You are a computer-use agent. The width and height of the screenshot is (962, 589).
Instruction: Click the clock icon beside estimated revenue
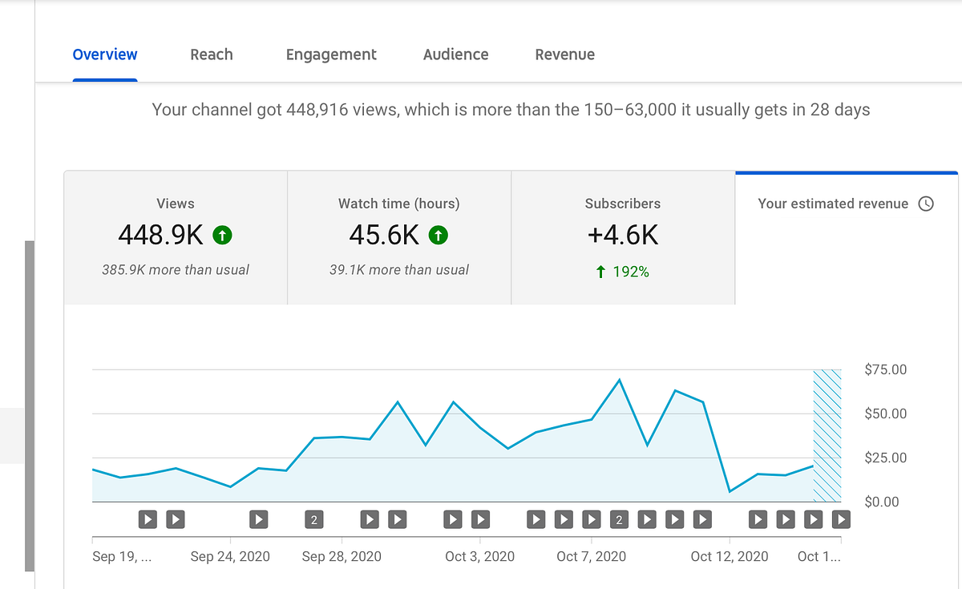tap(926, 204)
